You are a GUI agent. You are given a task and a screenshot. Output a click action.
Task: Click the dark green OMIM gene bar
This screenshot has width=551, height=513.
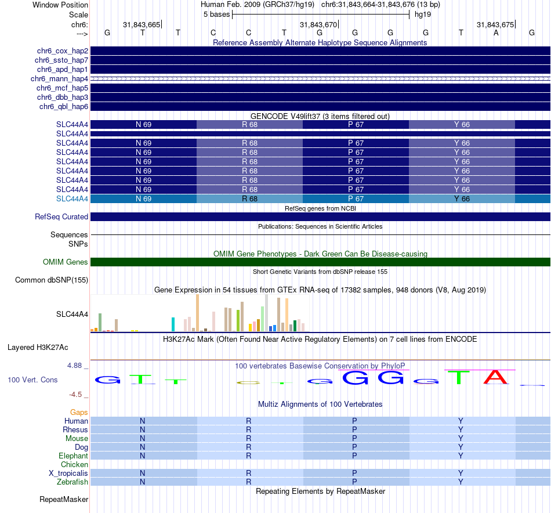coord(320,262)
